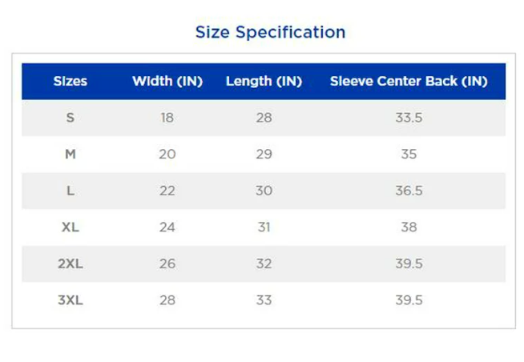This screenshot has height=362, width=524.
Task: Click width value 24 for size XL
Action: click(167, 227)
